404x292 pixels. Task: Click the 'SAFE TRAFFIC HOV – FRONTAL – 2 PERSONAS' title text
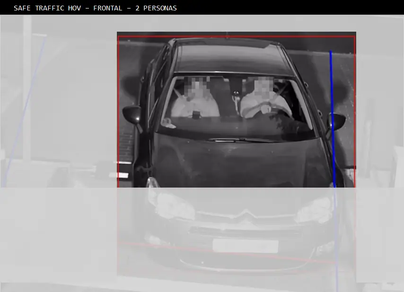click(x=96, y=8)
